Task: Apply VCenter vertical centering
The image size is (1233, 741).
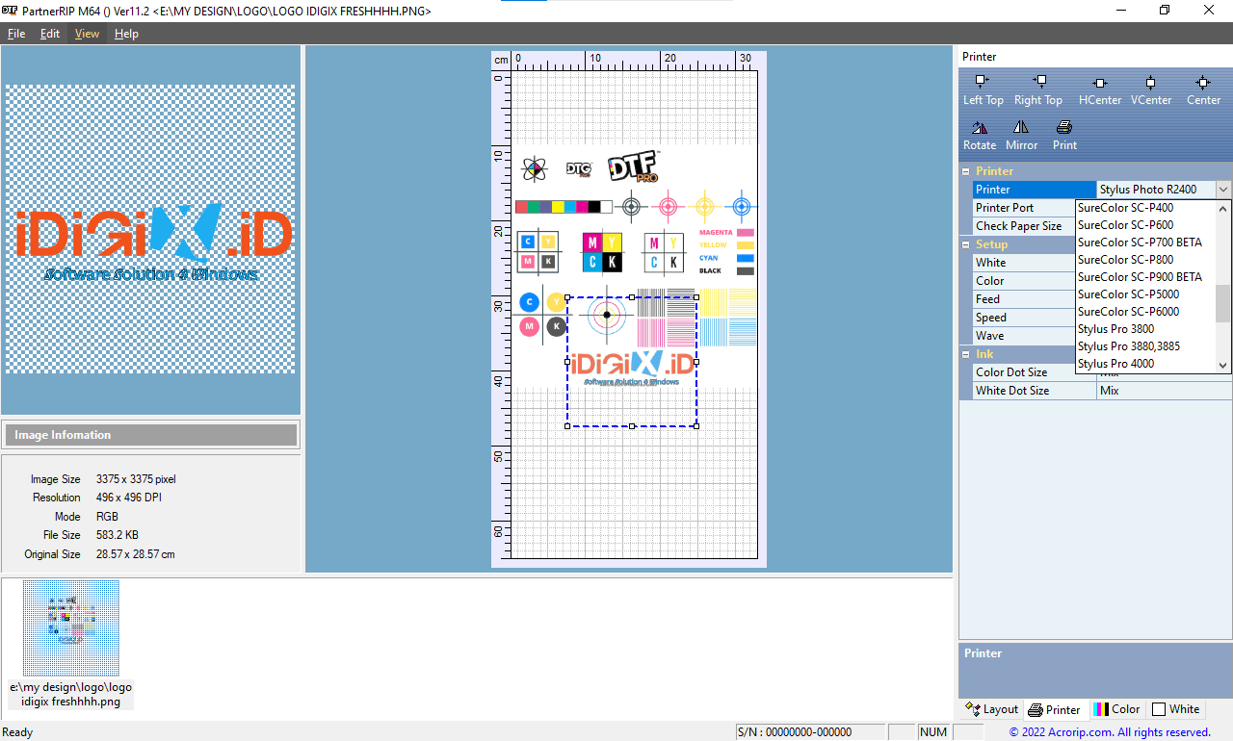Action: pyautogui.click(x=1151, y=90)
